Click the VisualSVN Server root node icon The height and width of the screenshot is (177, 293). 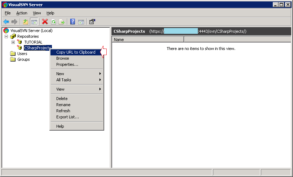[x=6, y=31]
